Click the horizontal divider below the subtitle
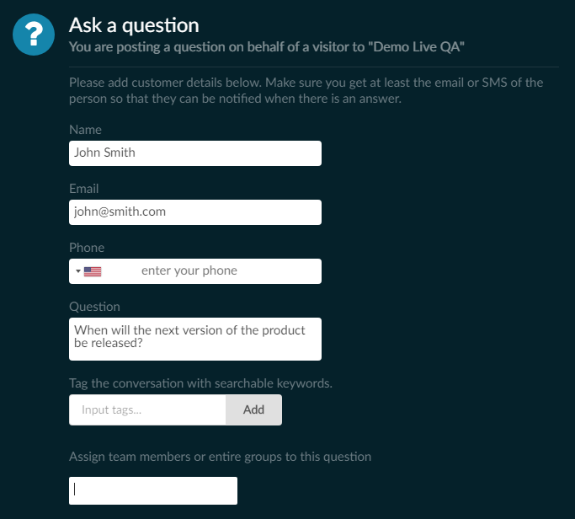The width and height of the screenshot is (575, 519). [x=313, y=67]
